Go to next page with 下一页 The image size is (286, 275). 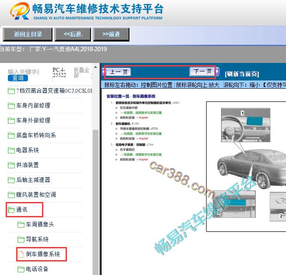(202, 71)
